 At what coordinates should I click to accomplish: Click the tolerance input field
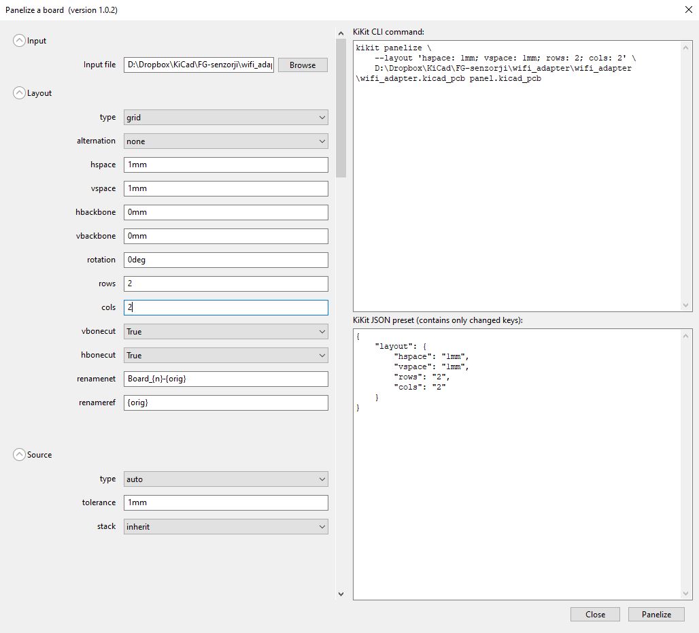[x=226, y=502]
